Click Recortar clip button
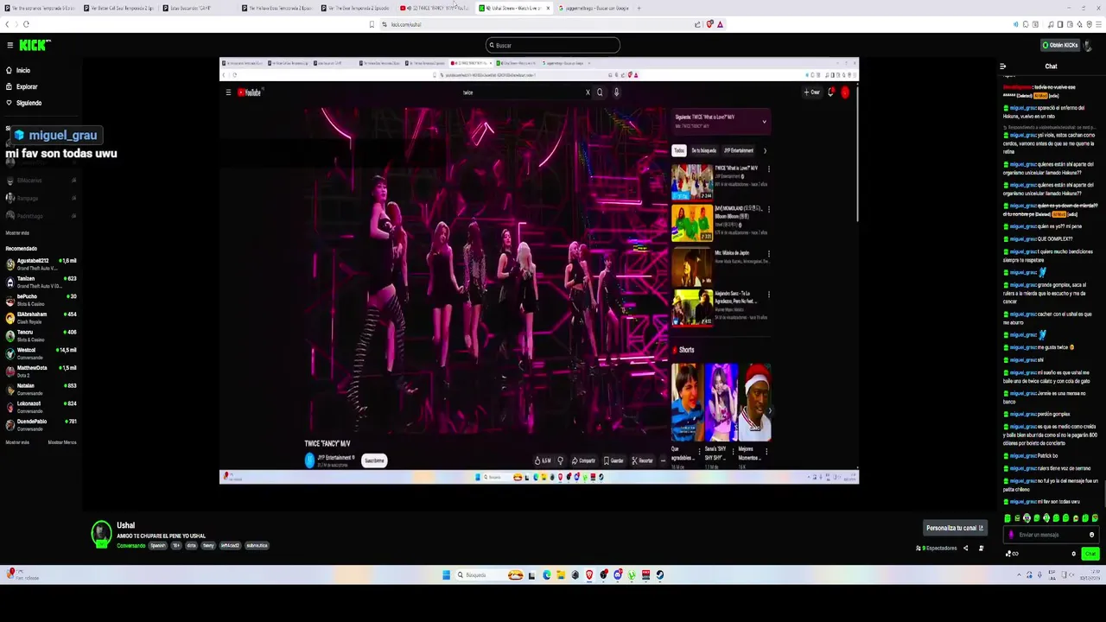Screen dimensions: 1106x622 (x=642, y=460)
